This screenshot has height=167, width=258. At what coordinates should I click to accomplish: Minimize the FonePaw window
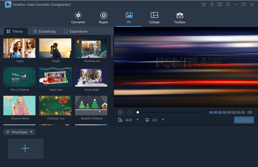pyautogui.click(x=236, y=5)
